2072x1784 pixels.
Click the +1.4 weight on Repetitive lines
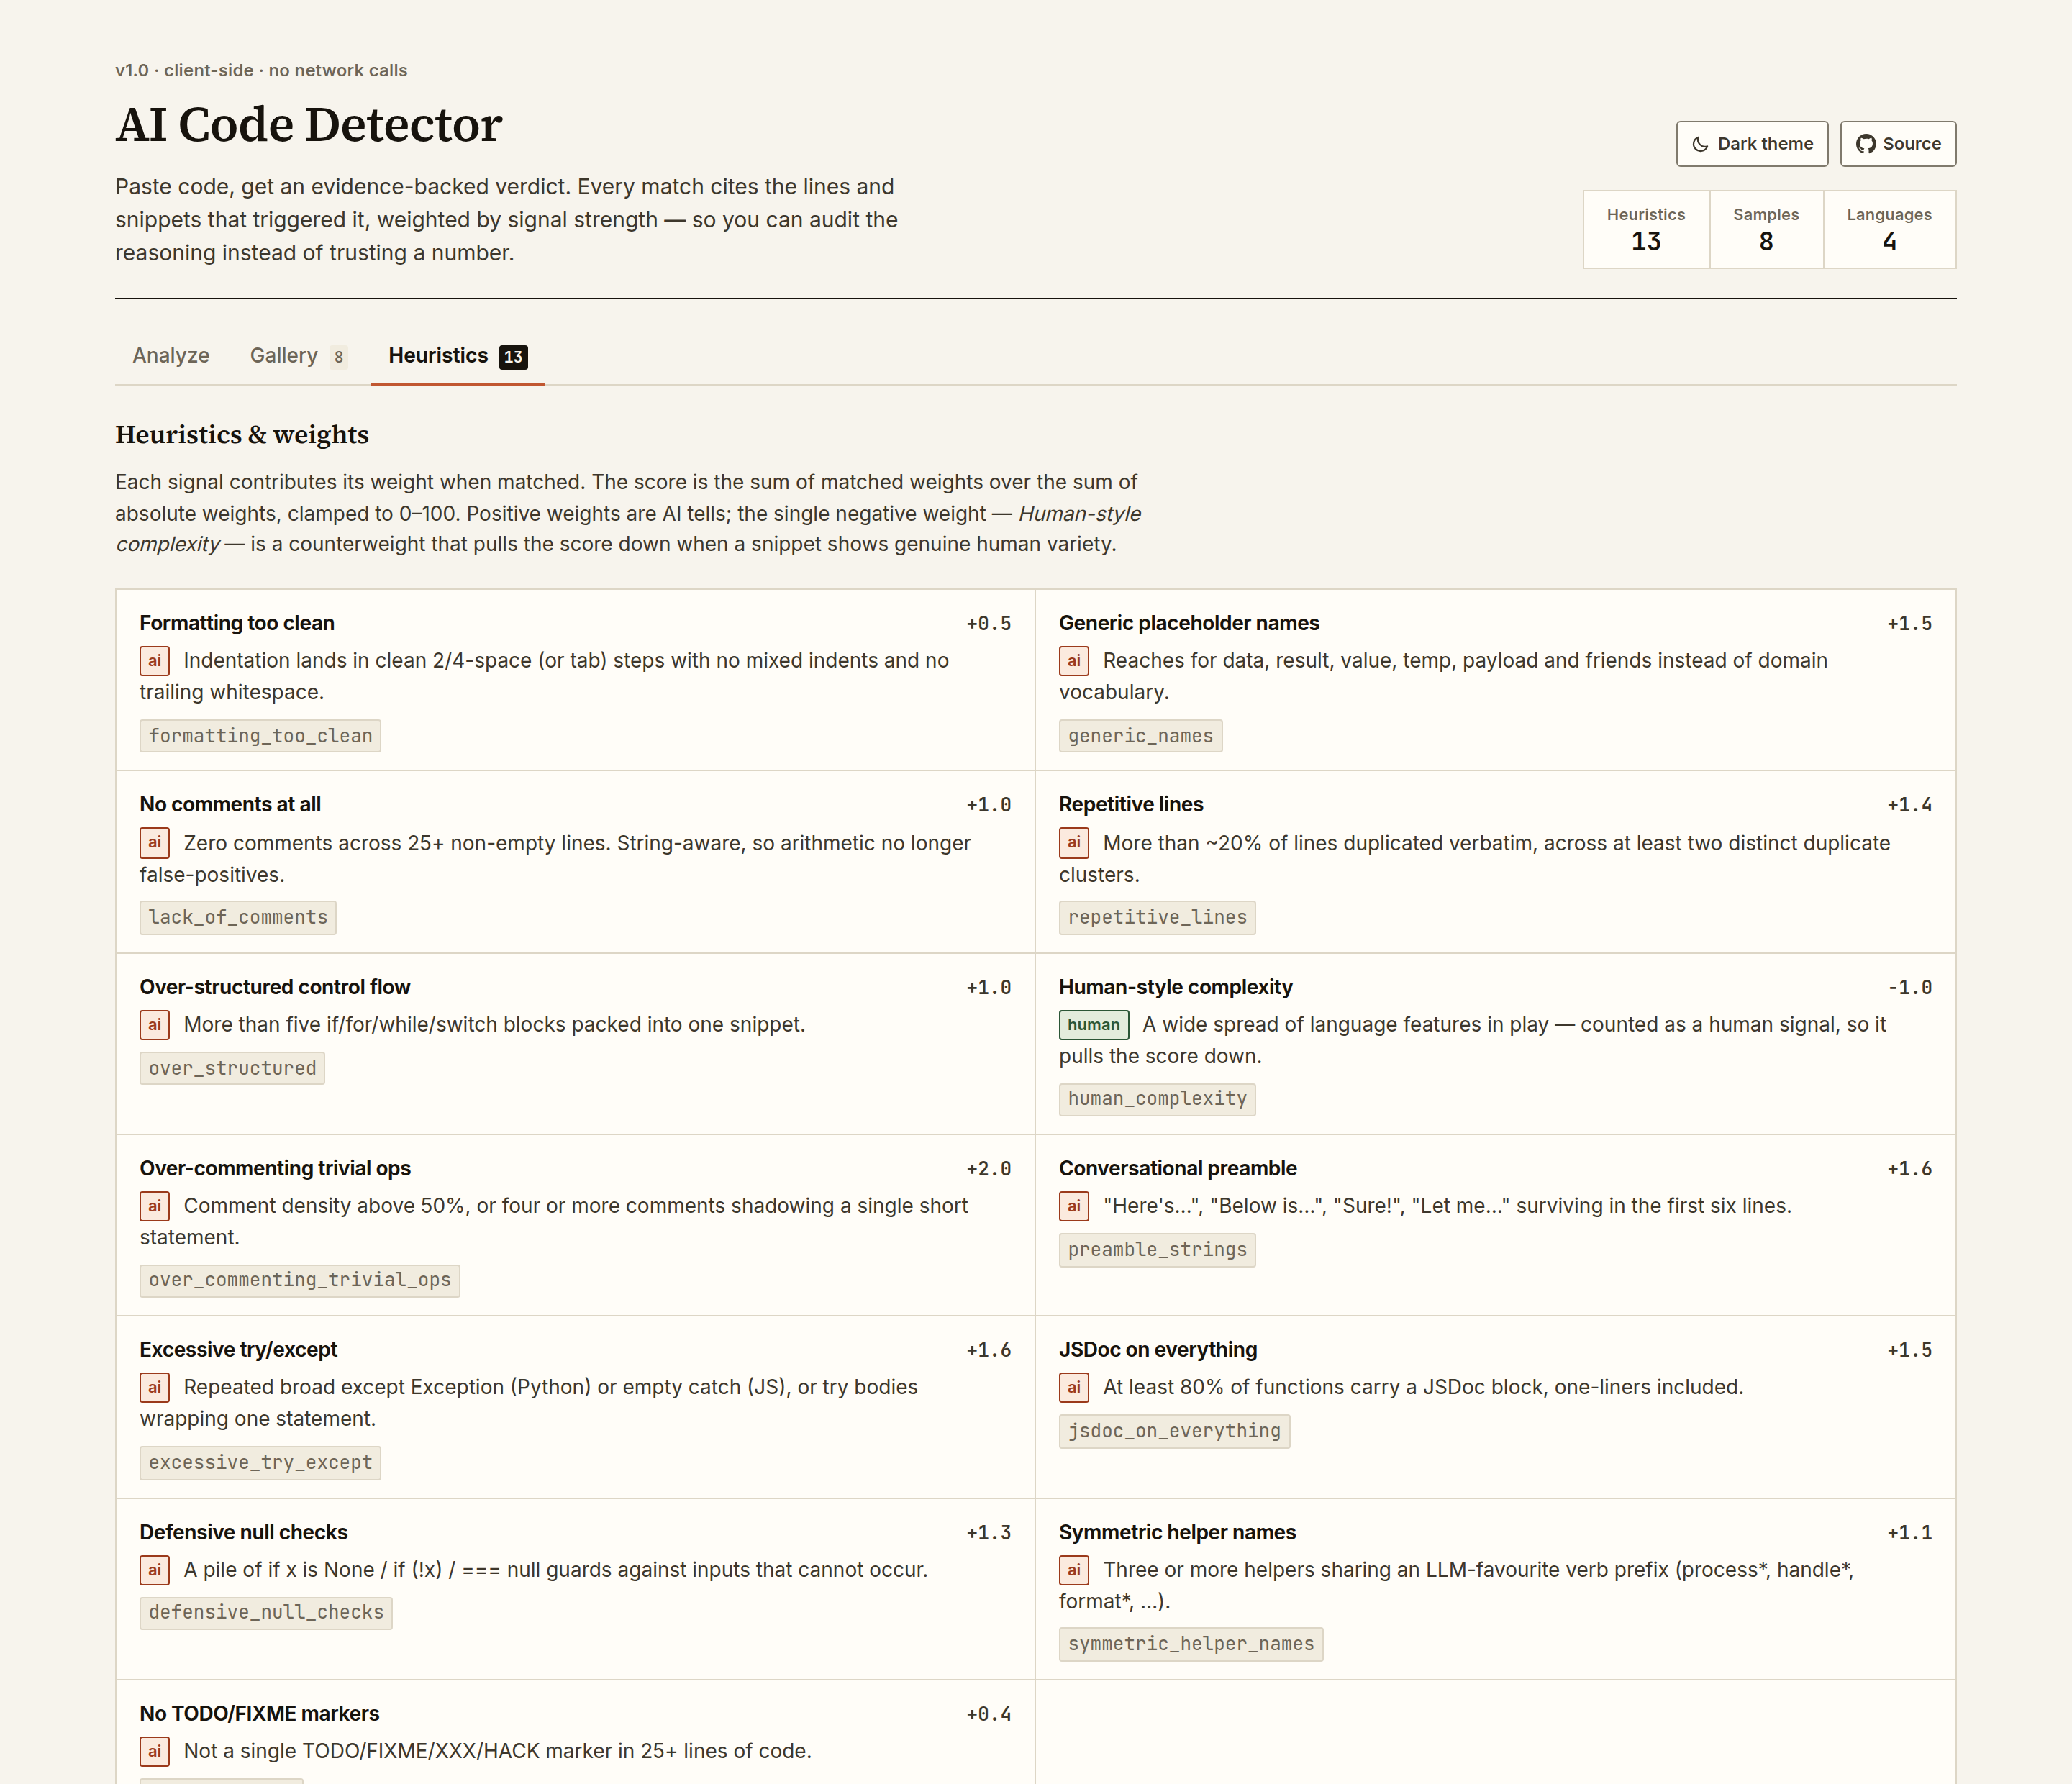1909,806
